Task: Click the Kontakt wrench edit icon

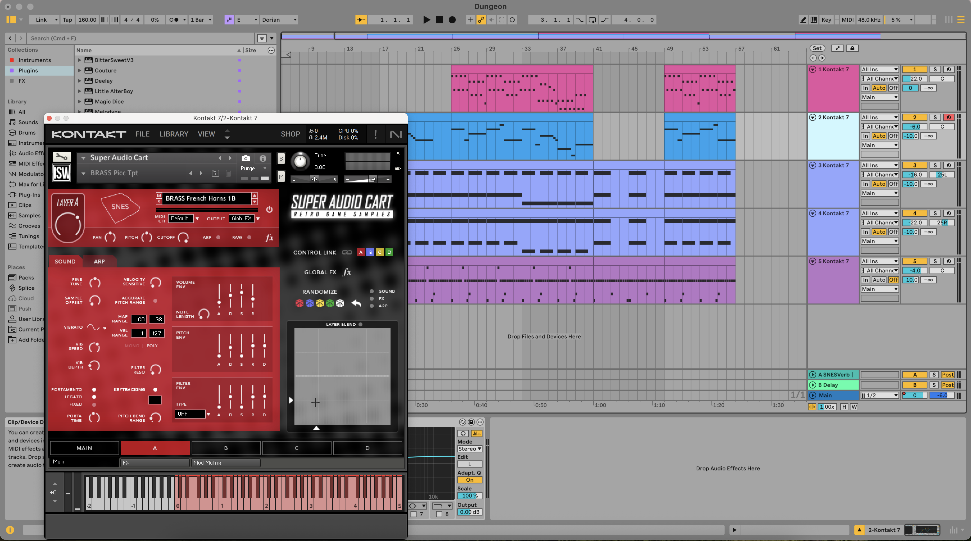Action: pos(62,157)
